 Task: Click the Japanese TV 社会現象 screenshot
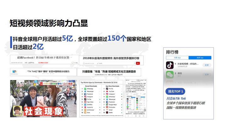click(x=43, y=99)
